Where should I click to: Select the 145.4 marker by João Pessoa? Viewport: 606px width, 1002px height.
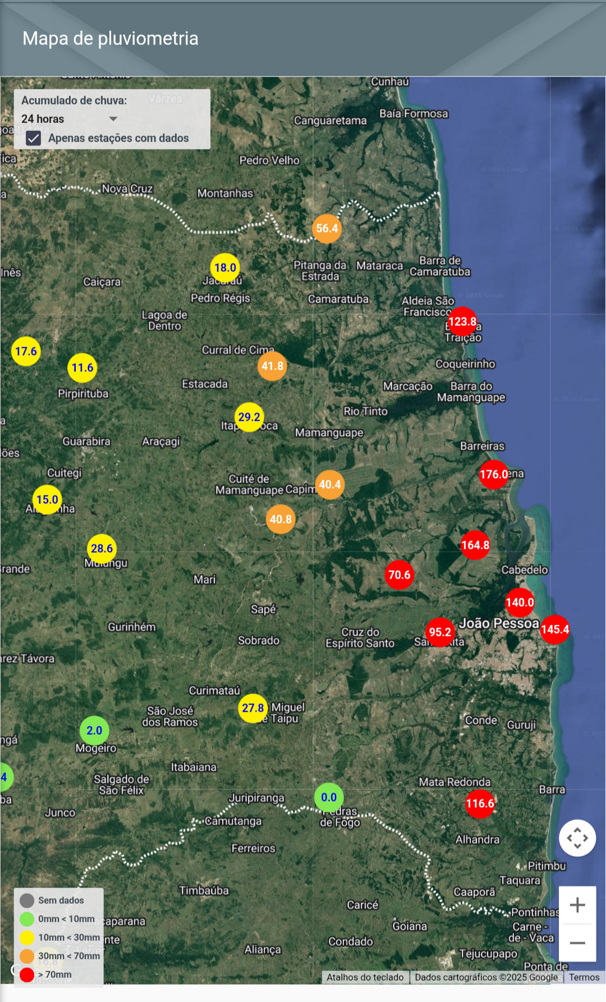(x=554, y=629)
